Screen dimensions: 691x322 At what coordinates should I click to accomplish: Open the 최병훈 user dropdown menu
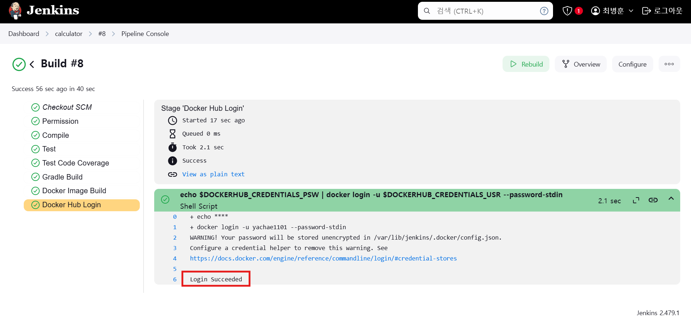click(612, 11)
